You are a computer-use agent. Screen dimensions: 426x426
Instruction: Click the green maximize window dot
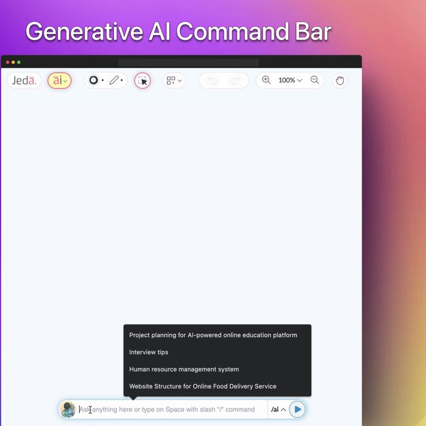point(19,62)
